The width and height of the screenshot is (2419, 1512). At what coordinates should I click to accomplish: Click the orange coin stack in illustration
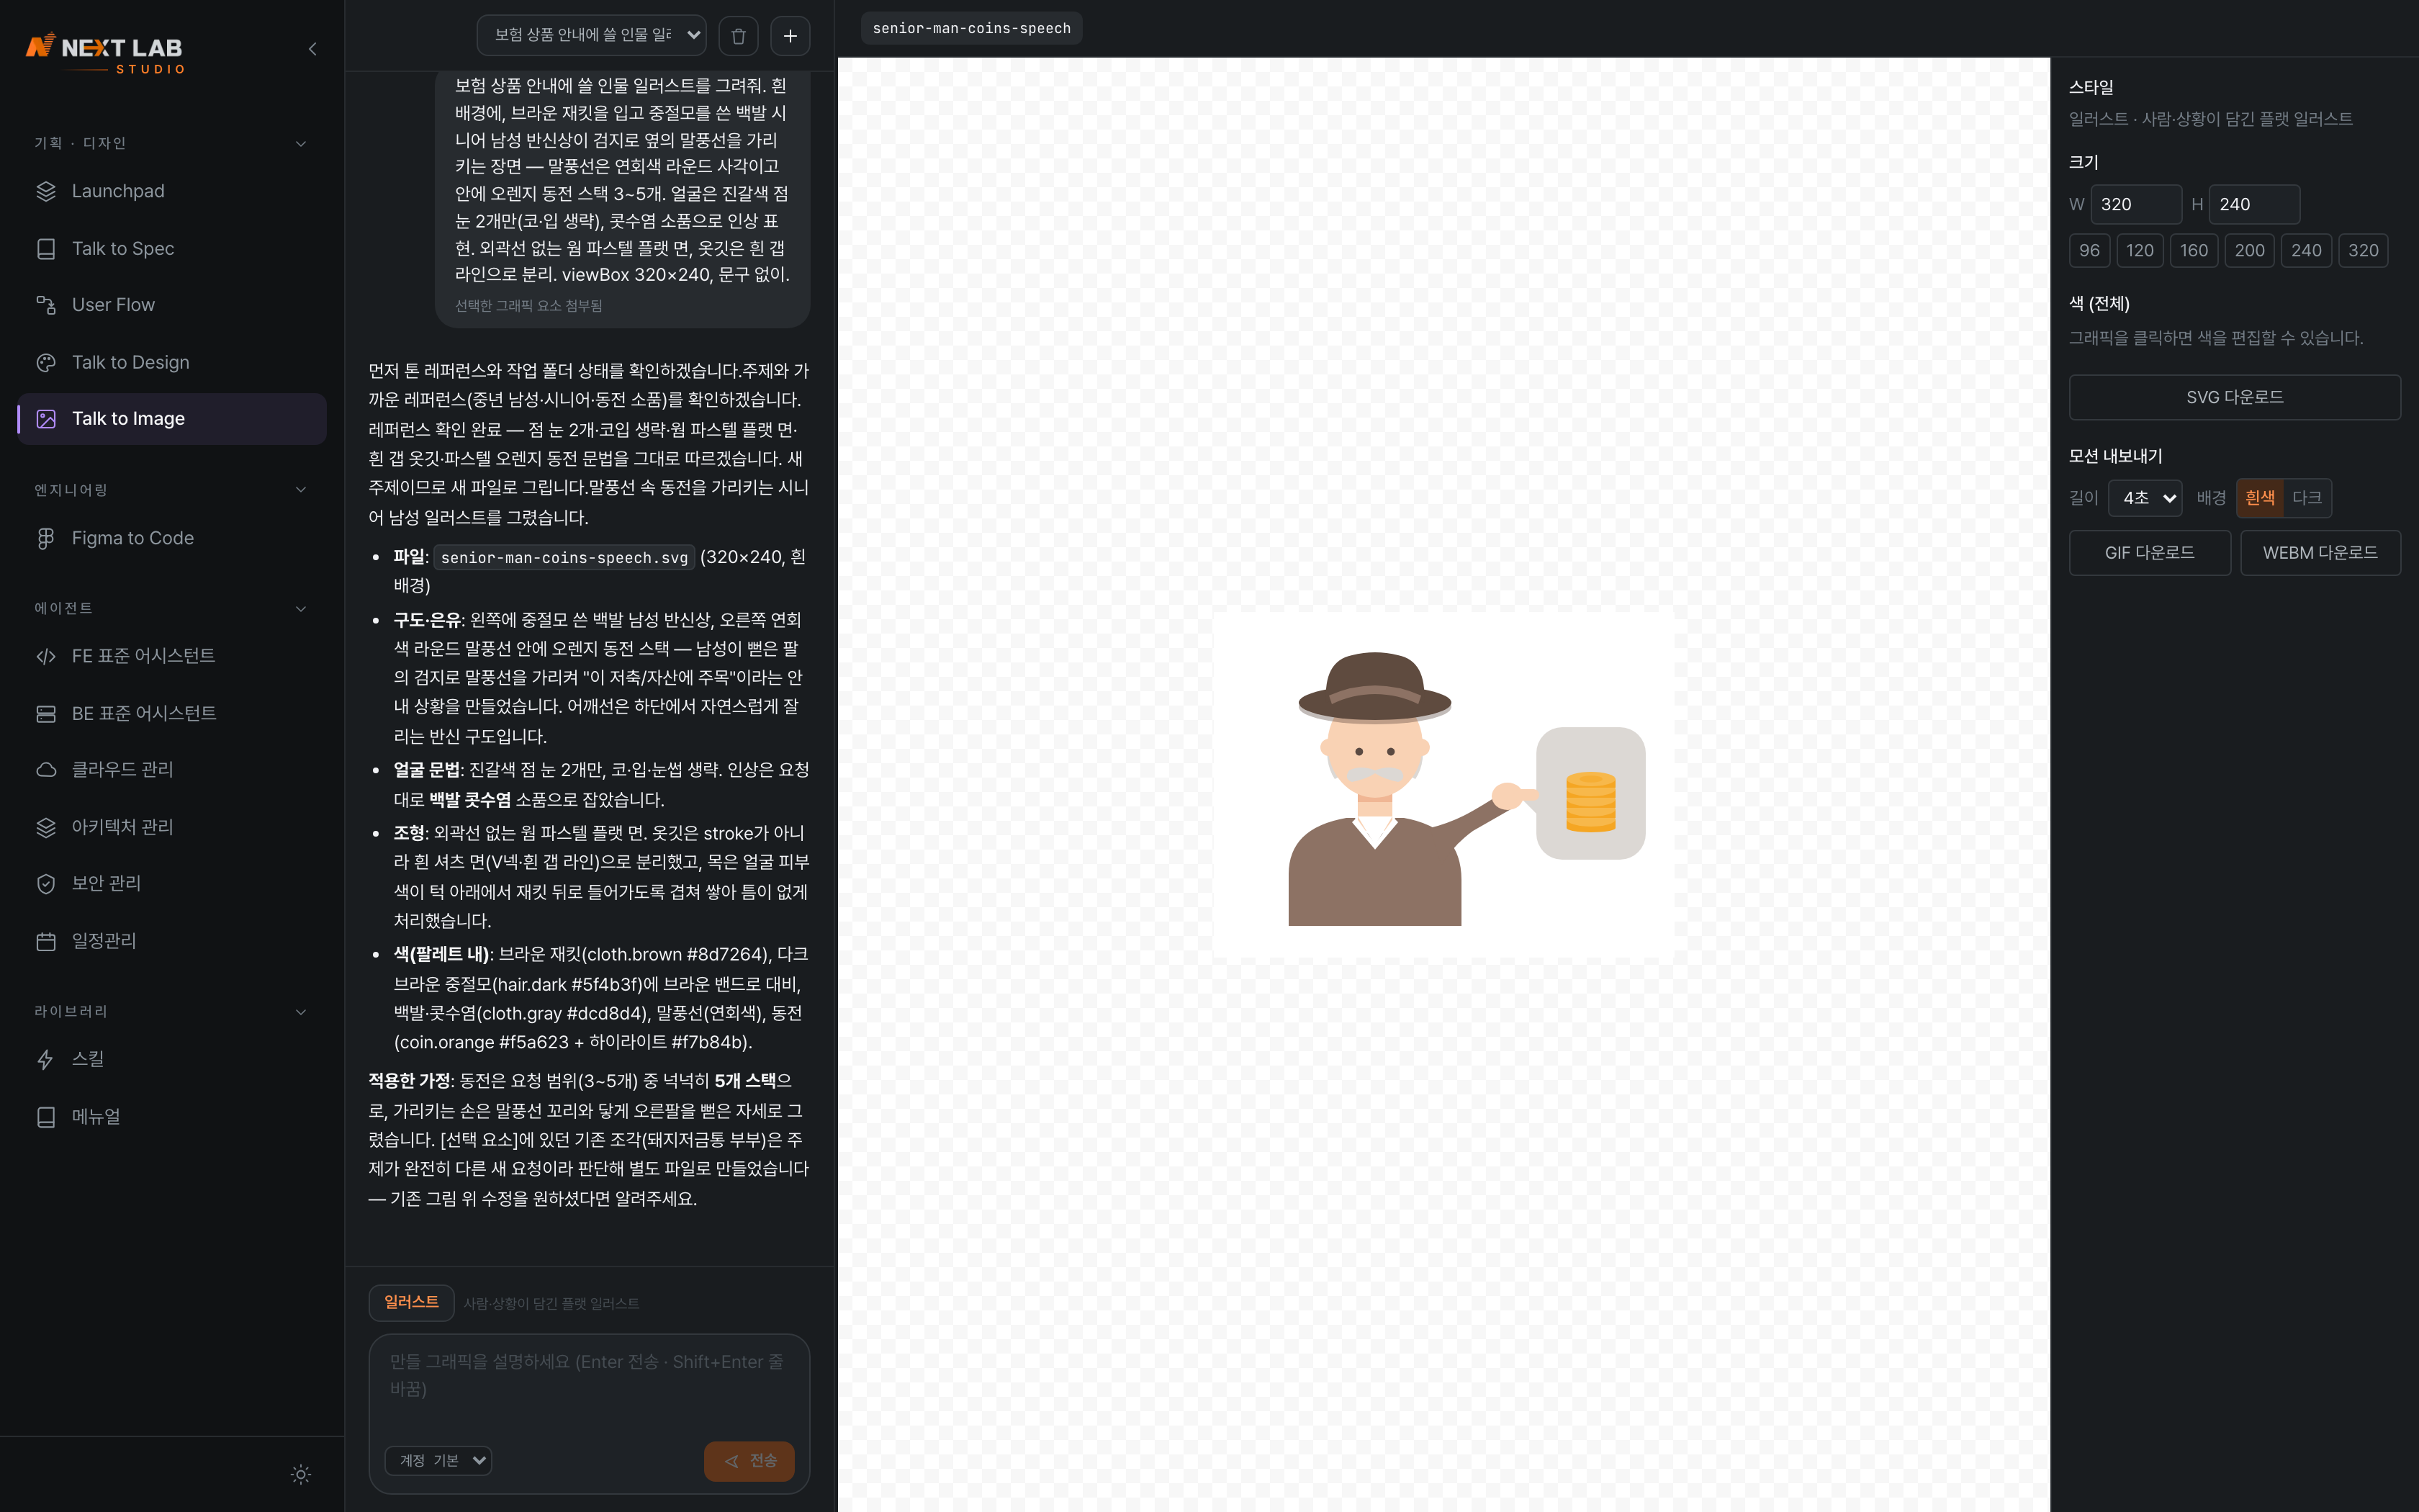[x=1590, y=802]
